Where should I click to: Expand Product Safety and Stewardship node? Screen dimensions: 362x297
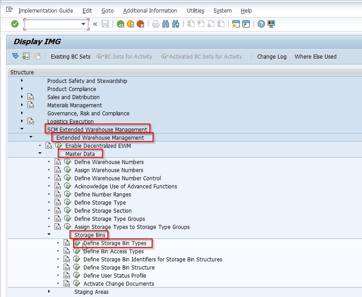coord(22,81)
